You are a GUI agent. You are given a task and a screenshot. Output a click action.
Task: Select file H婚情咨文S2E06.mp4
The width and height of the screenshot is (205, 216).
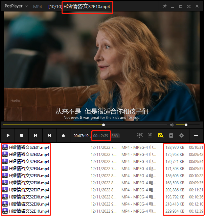(x=29, y=183)
